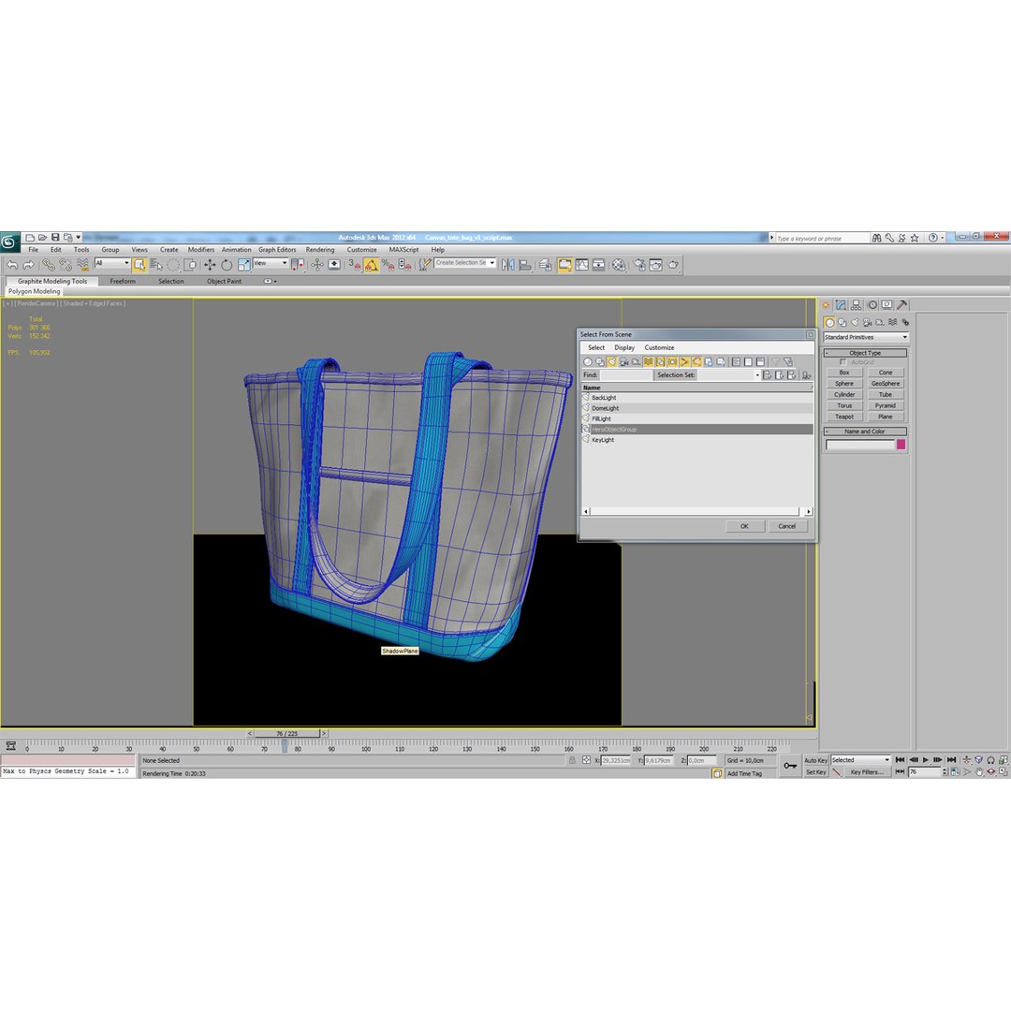1011x1011 pixels.
Task: Click the Undo arrow in main toolbar
Action: click(x=12, y=265)
